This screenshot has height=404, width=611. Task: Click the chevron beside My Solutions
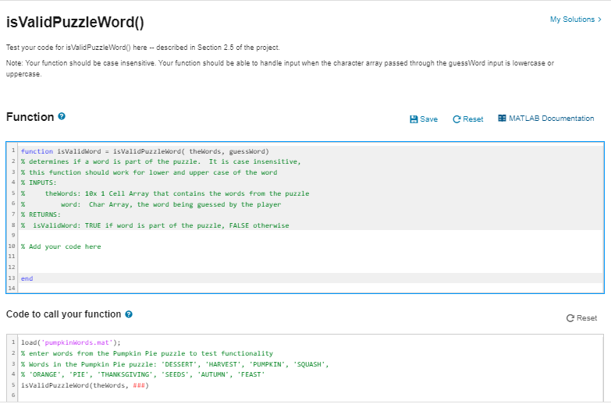(x=599, y=19)
